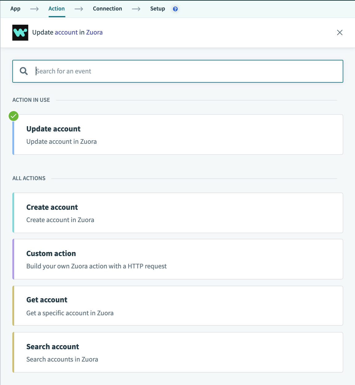Select the Search account action

[x=177, y=352]
